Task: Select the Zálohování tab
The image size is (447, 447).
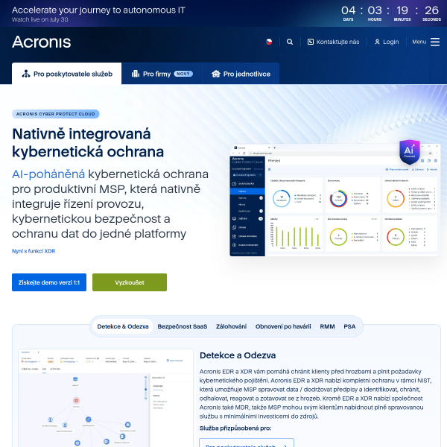Action: pyautogui.click(x=231, y=326)
